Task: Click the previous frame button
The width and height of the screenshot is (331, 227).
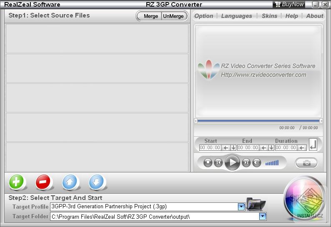Action: (218, 162)
